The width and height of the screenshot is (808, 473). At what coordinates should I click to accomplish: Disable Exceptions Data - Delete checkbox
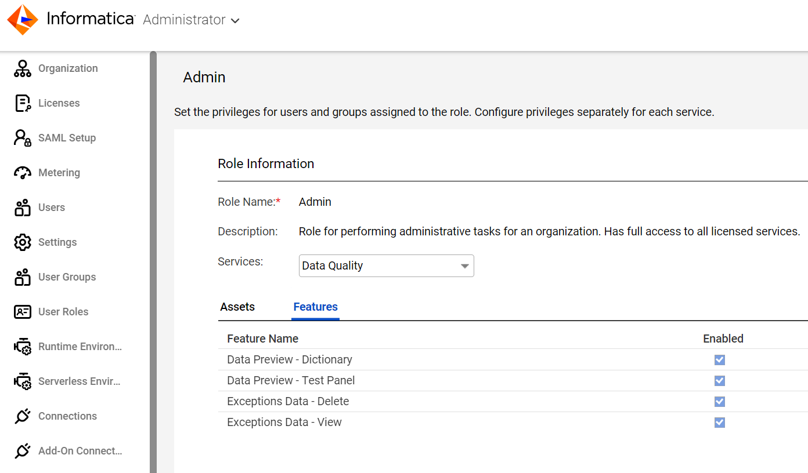(x=720, y=402)
